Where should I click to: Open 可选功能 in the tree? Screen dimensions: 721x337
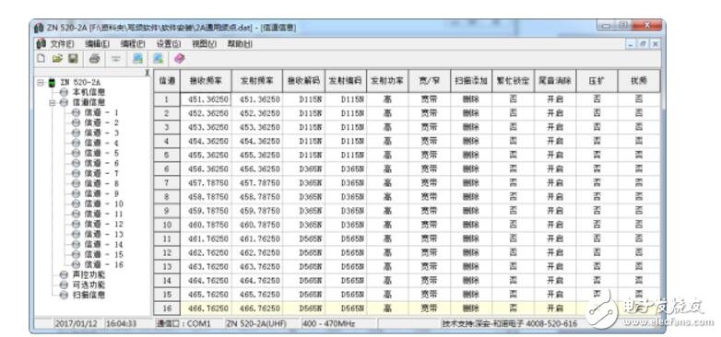point(89,285)
